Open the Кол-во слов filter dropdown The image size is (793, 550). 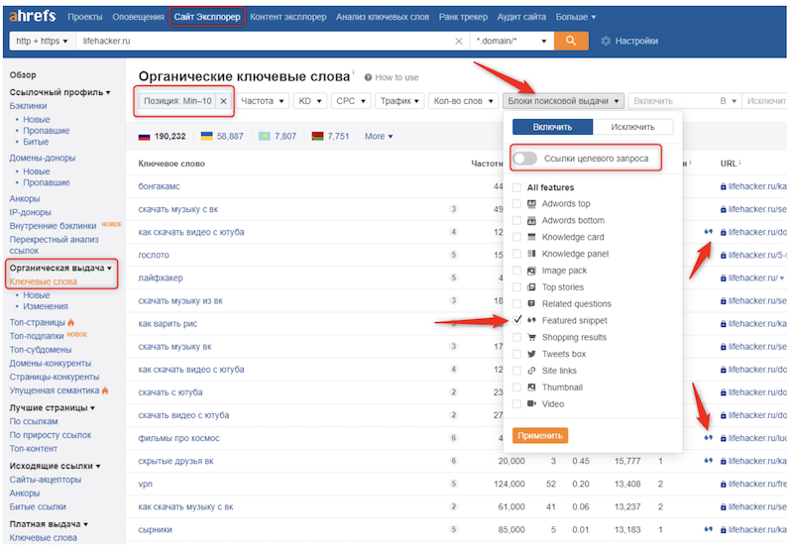point(463,101)
